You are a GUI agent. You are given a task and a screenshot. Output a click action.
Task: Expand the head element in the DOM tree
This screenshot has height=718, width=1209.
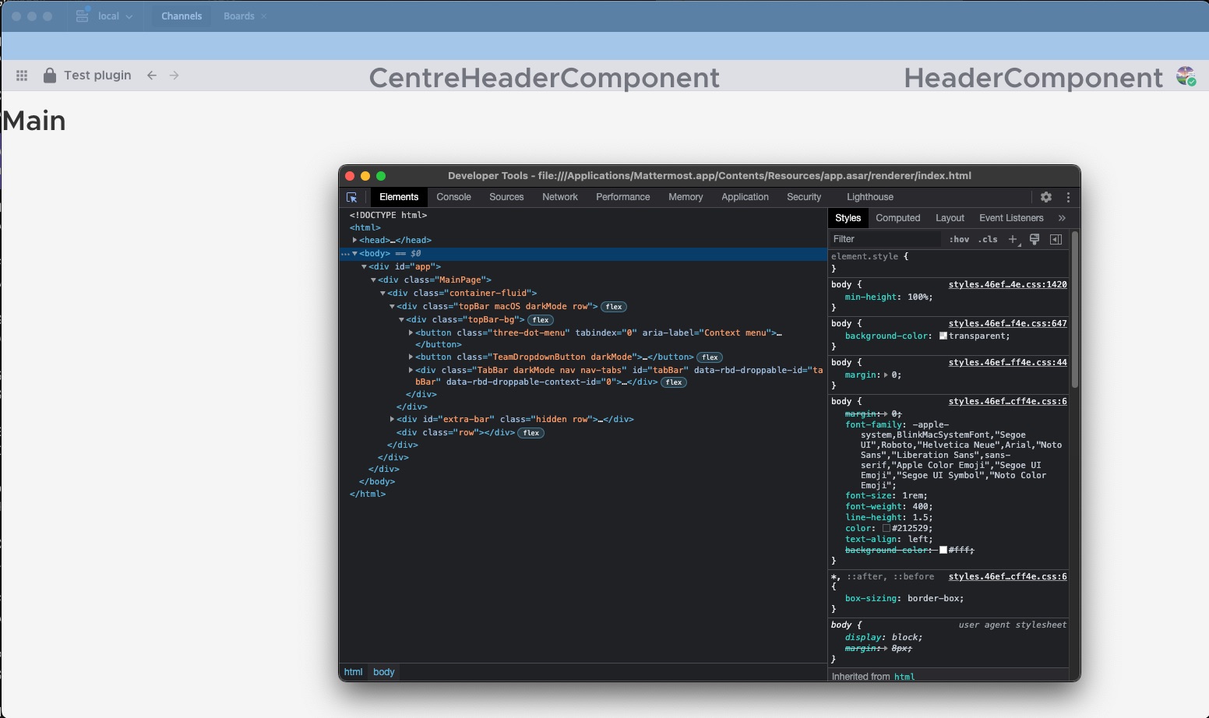click(x=355, y=240)
